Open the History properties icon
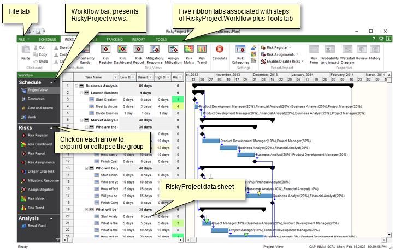The image size is (395, 250). [x=375, y=49]
